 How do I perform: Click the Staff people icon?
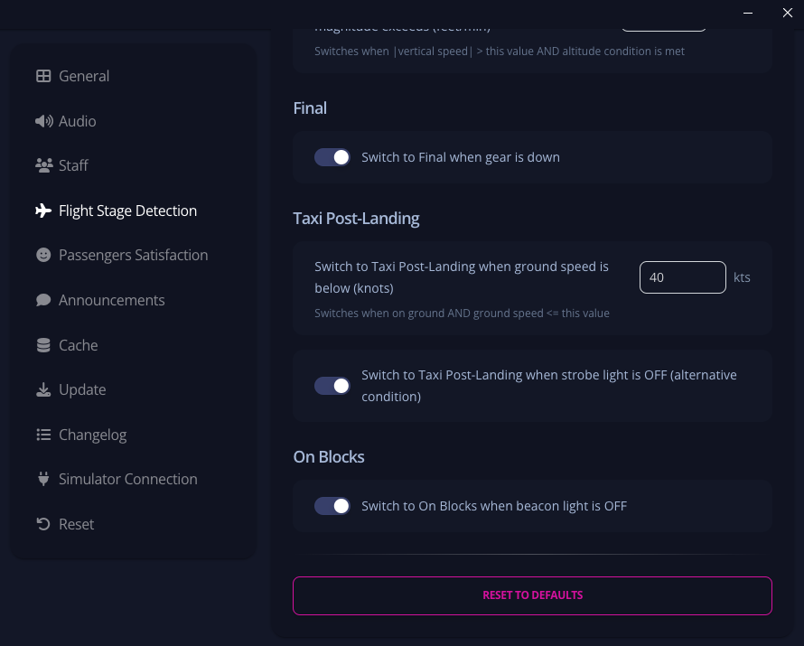43,165
